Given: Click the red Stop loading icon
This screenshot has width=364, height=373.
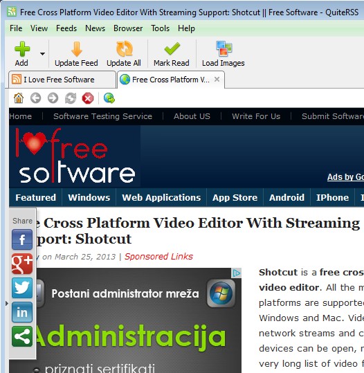Looking at the screenshot, I should click(88, 98).
